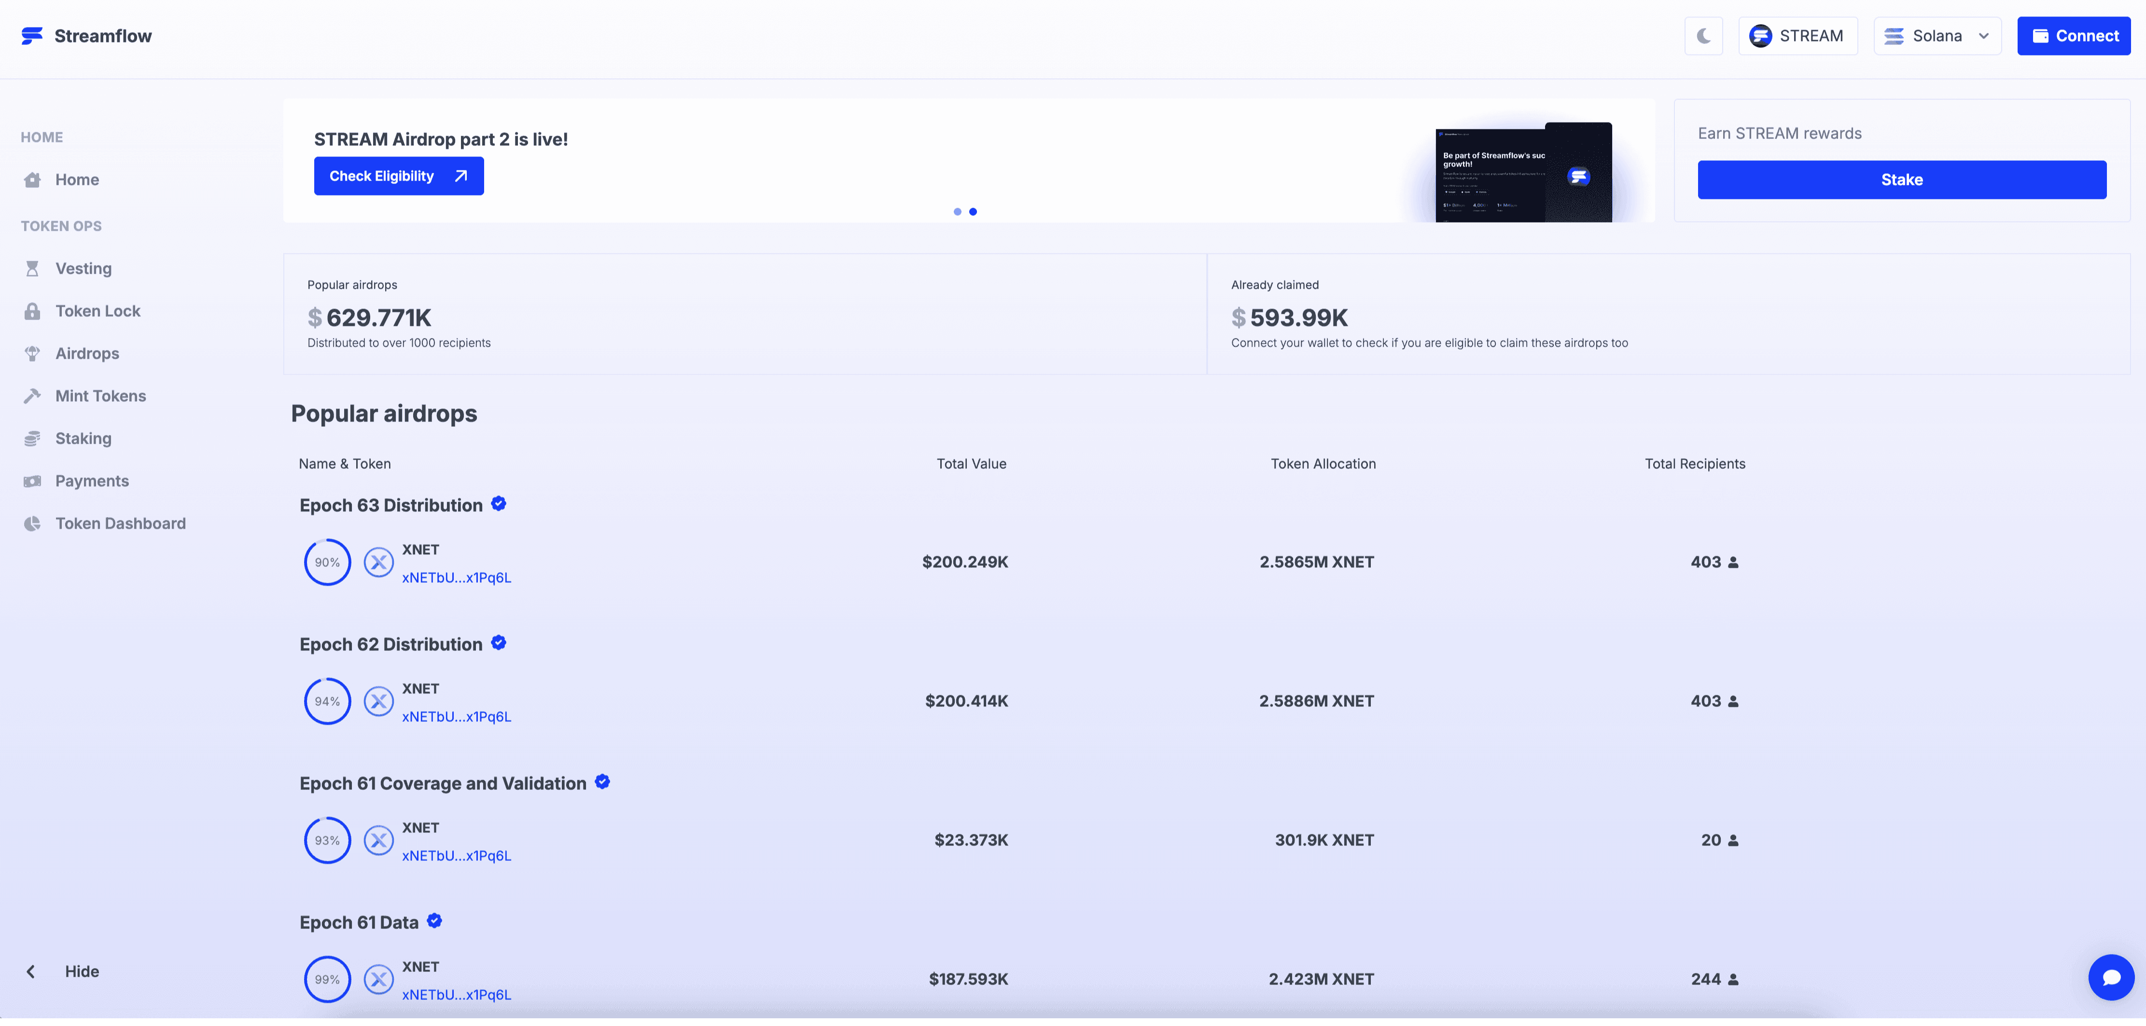Click the recipients person icon beside 403 in Epoch 62
Viewport: 2146px width, 1026px height.
coord(1734,701)
